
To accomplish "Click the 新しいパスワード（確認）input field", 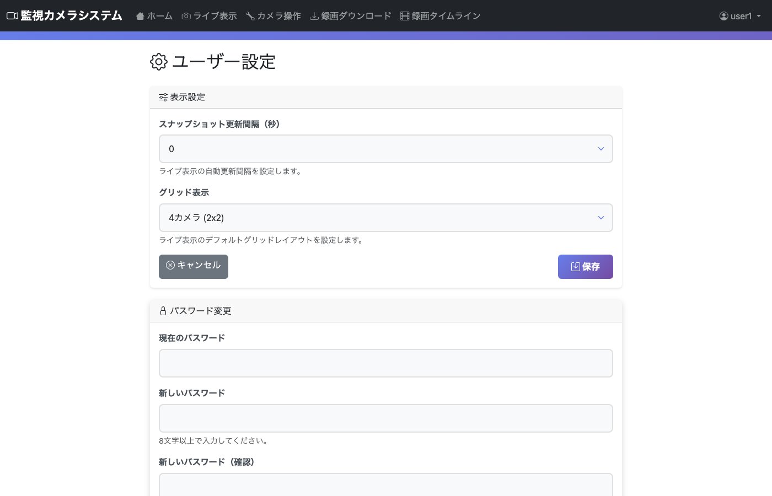I will [386, 485].
